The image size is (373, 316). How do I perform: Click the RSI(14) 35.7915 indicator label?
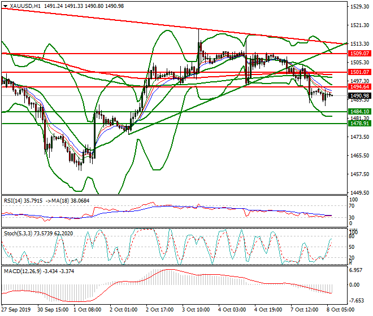click(x=23, y=201)
